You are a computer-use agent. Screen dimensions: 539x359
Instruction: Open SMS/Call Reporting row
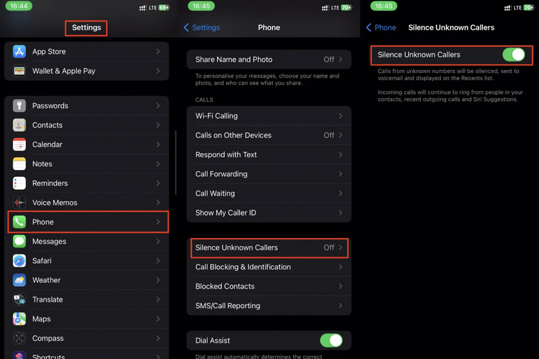pyautogui.click(x=269, y=306)
